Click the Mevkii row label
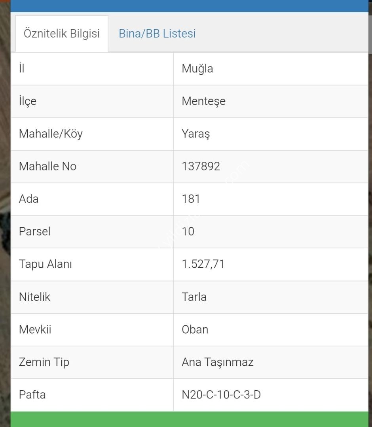372x427 pixels. 35,329
